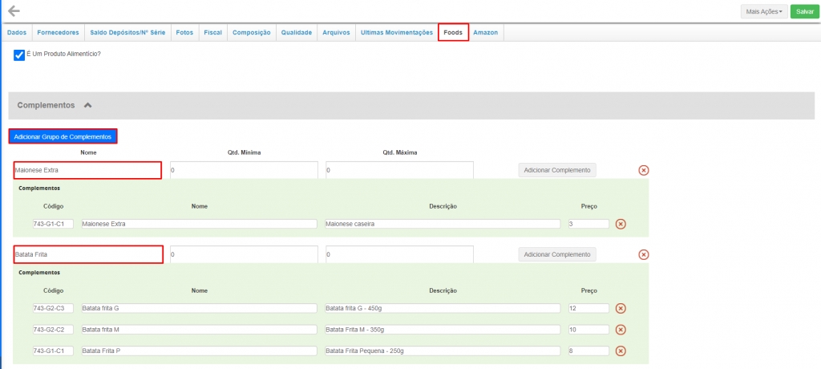
Task: Delete the Batata Frita P complement
Action: [x=620, y=350]
